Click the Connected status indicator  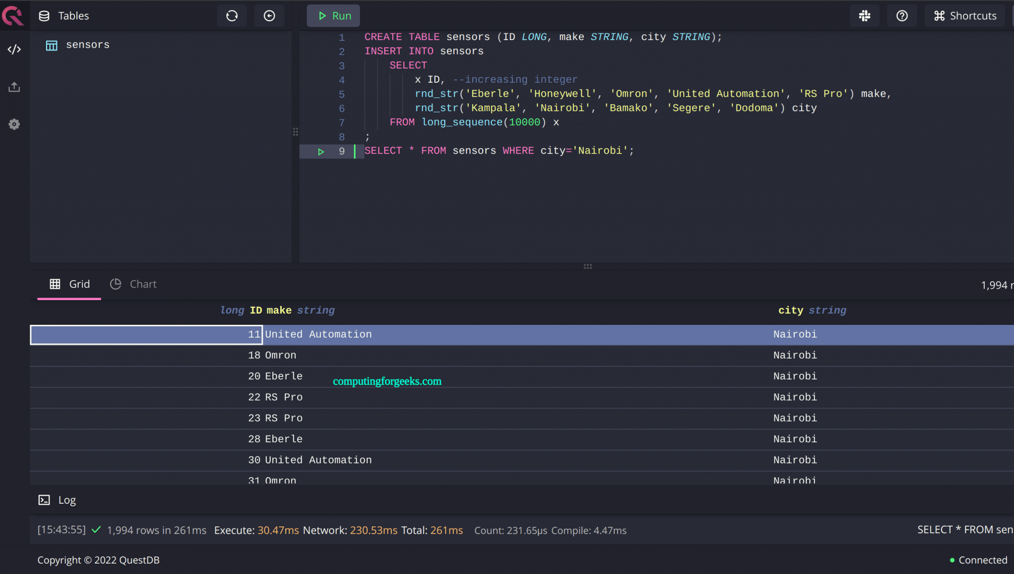[976, 560]
